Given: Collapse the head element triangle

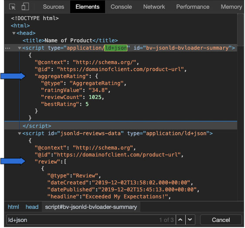Looking at the screenshot, I should tap(14, 33).
